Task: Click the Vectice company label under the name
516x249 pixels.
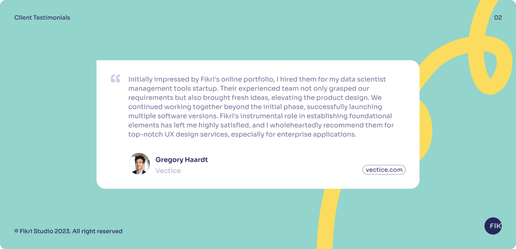Action: [x=168, y=171]
